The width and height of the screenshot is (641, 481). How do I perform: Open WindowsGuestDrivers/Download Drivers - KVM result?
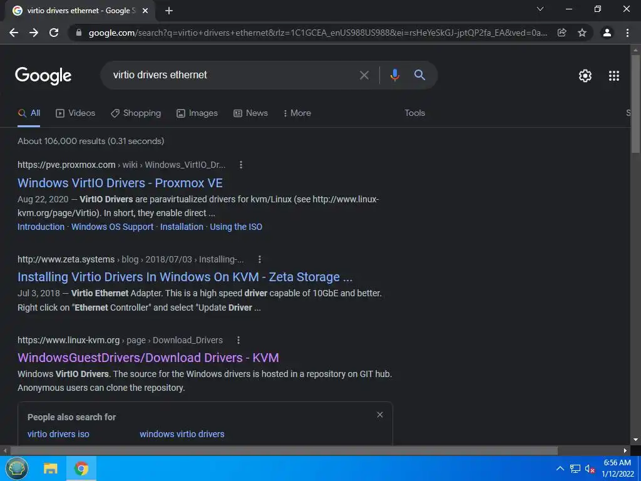point(148,358)
